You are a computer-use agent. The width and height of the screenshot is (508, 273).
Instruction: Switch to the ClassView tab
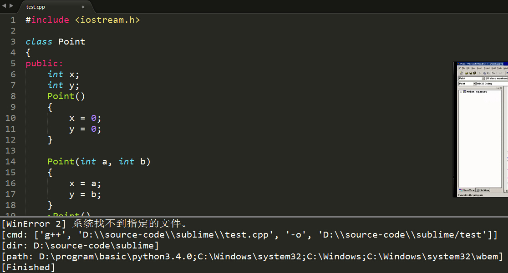(x=467, y=190)
